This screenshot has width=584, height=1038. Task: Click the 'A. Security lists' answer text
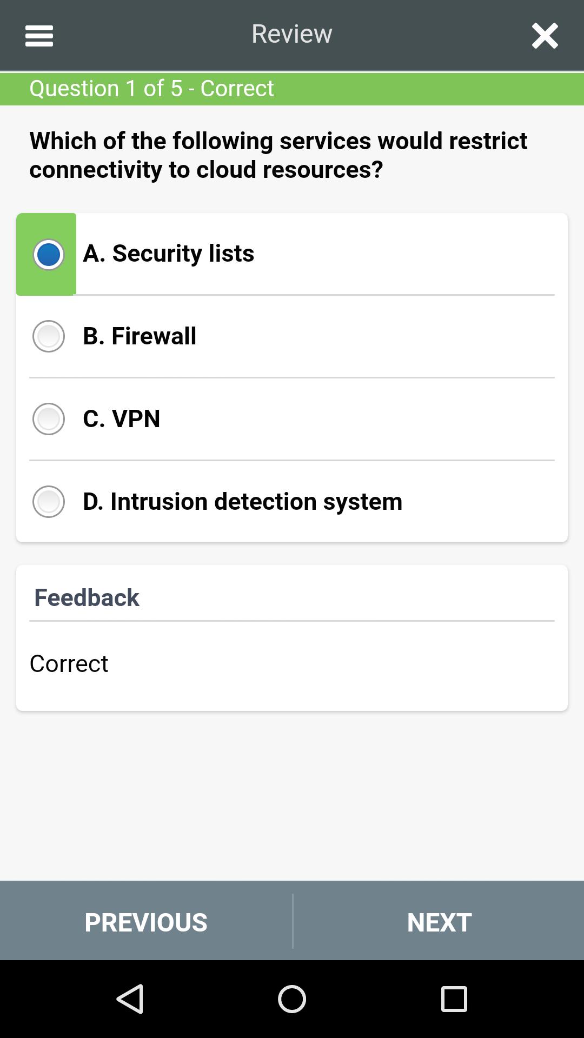[x=168, y=254]
